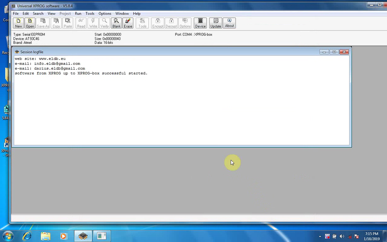Open the File menu
The image size is (387, 242).
coord(16,14)
